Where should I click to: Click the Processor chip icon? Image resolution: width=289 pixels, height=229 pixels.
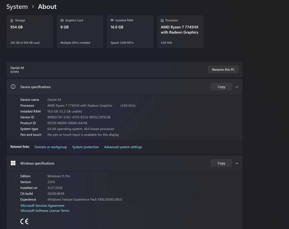(162, 21)
